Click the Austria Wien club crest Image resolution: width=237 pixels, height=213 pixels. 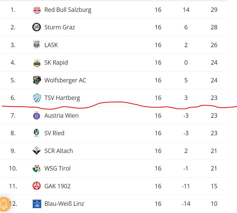[x=37, y=115]
